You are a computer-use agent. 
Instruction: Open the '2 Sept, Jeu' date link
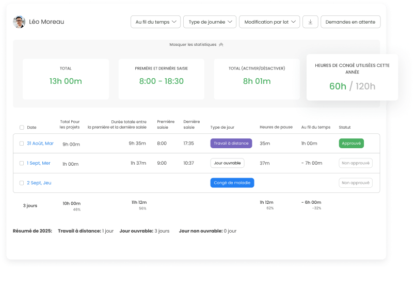(39, 183)
